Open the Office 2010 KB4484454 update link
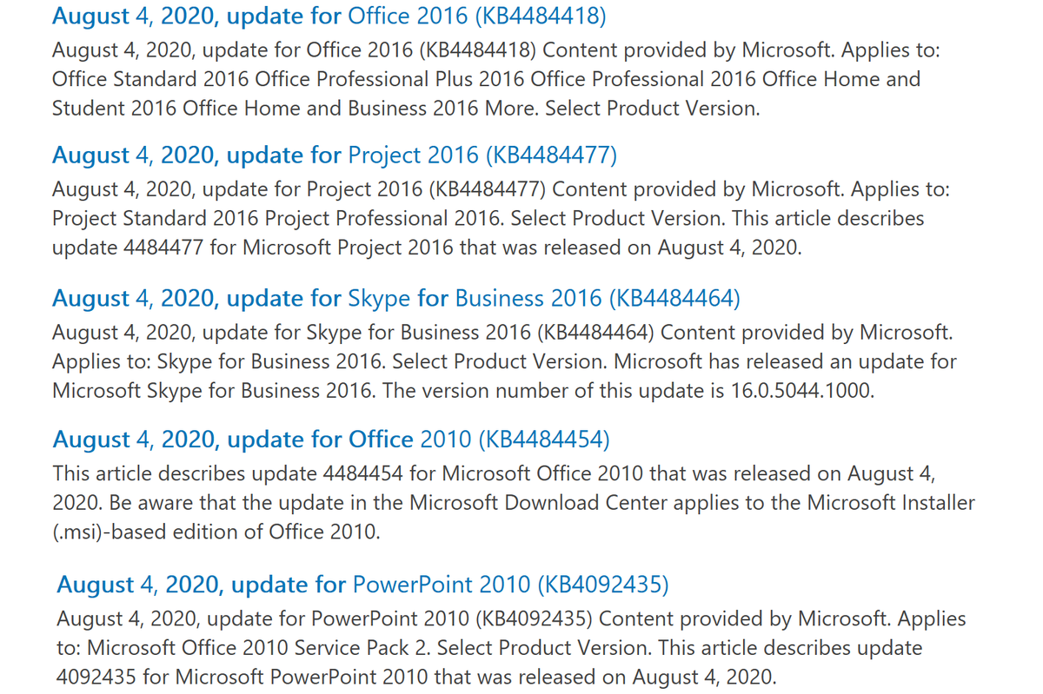Screen dimensions: 1043x694 tap(331, 440)
